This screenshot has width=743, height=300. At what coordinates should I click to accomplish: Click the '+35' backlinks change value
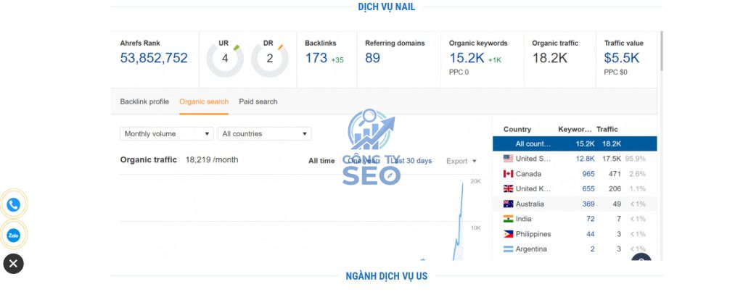coord(337,60)
